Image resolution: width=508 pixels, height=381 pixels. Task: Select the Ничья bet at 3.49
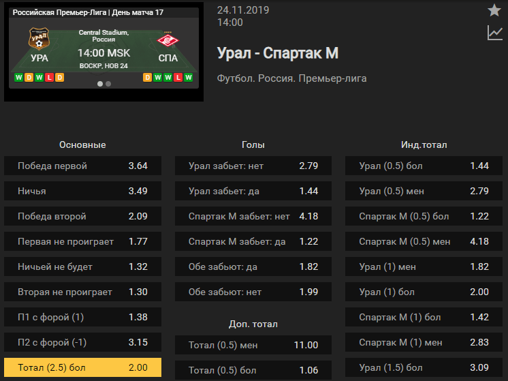[82, 191]
